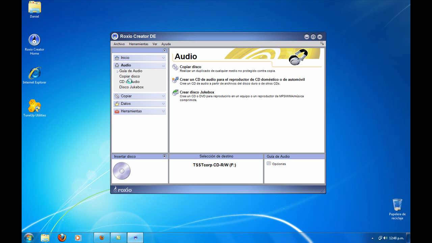Image resolution: width=432 pixels, height=243 pixels.
Task: Click the Roxio title bar icon
Action: click(115, 36)
